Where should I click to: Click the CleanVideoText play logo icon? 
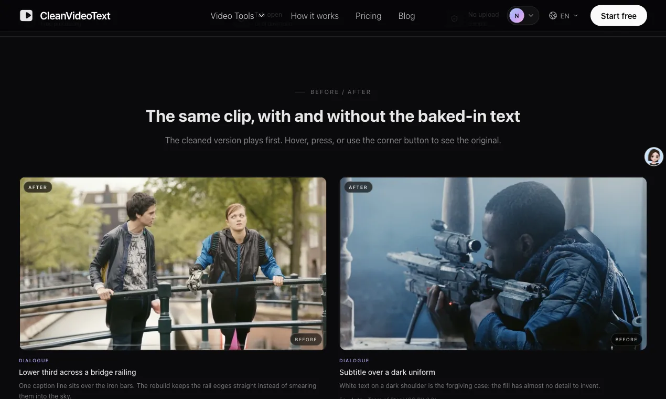(26, 16)
